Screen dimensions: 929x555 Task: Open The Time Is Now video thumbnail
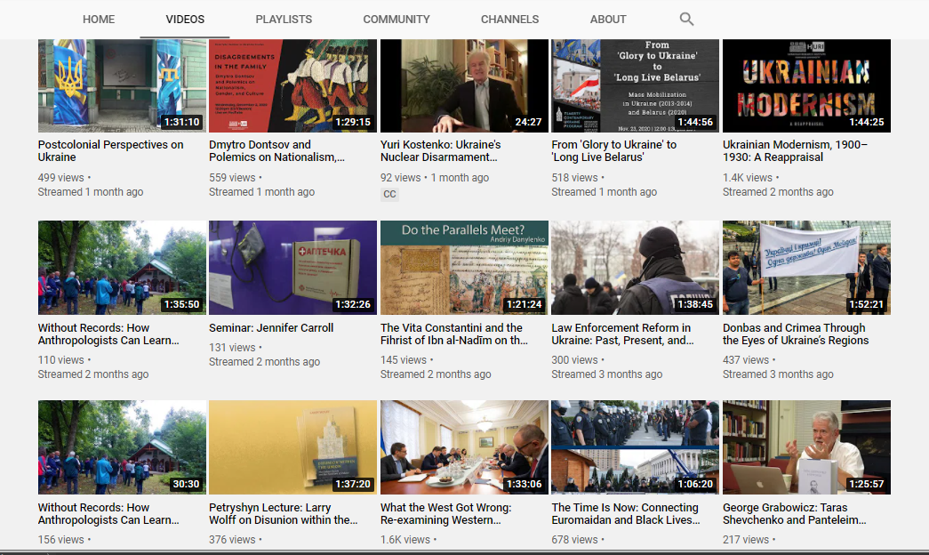(635, 447)
